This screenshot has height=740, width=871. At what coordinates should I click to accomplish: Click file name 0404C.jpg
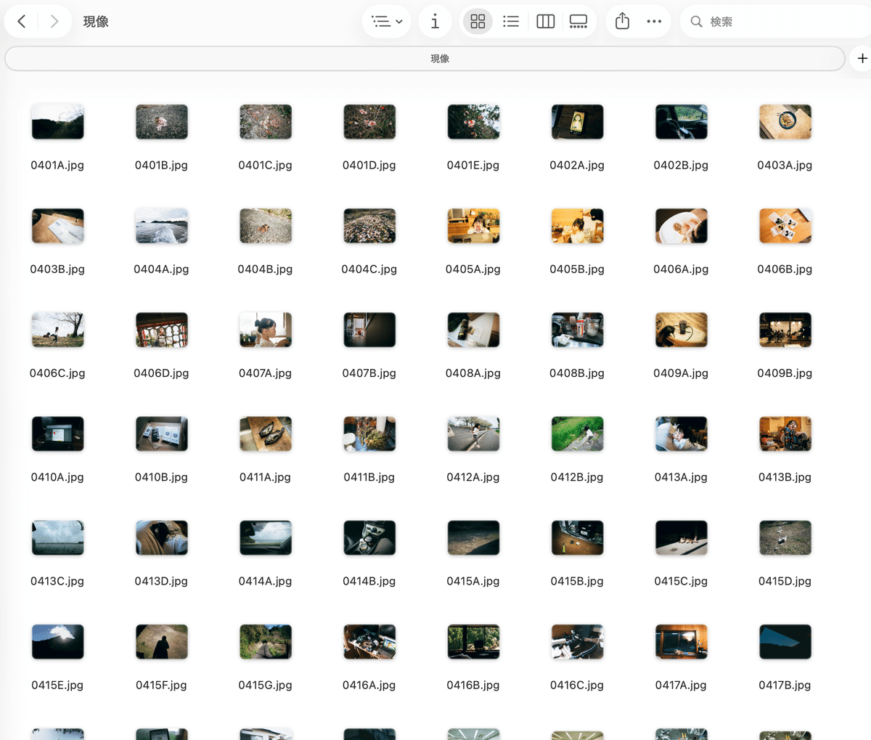point(369,269)
